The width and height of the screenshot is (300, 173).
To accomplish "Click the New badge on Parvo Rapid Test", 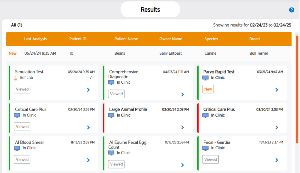I will pyautogui.click(x=208, y=89).
